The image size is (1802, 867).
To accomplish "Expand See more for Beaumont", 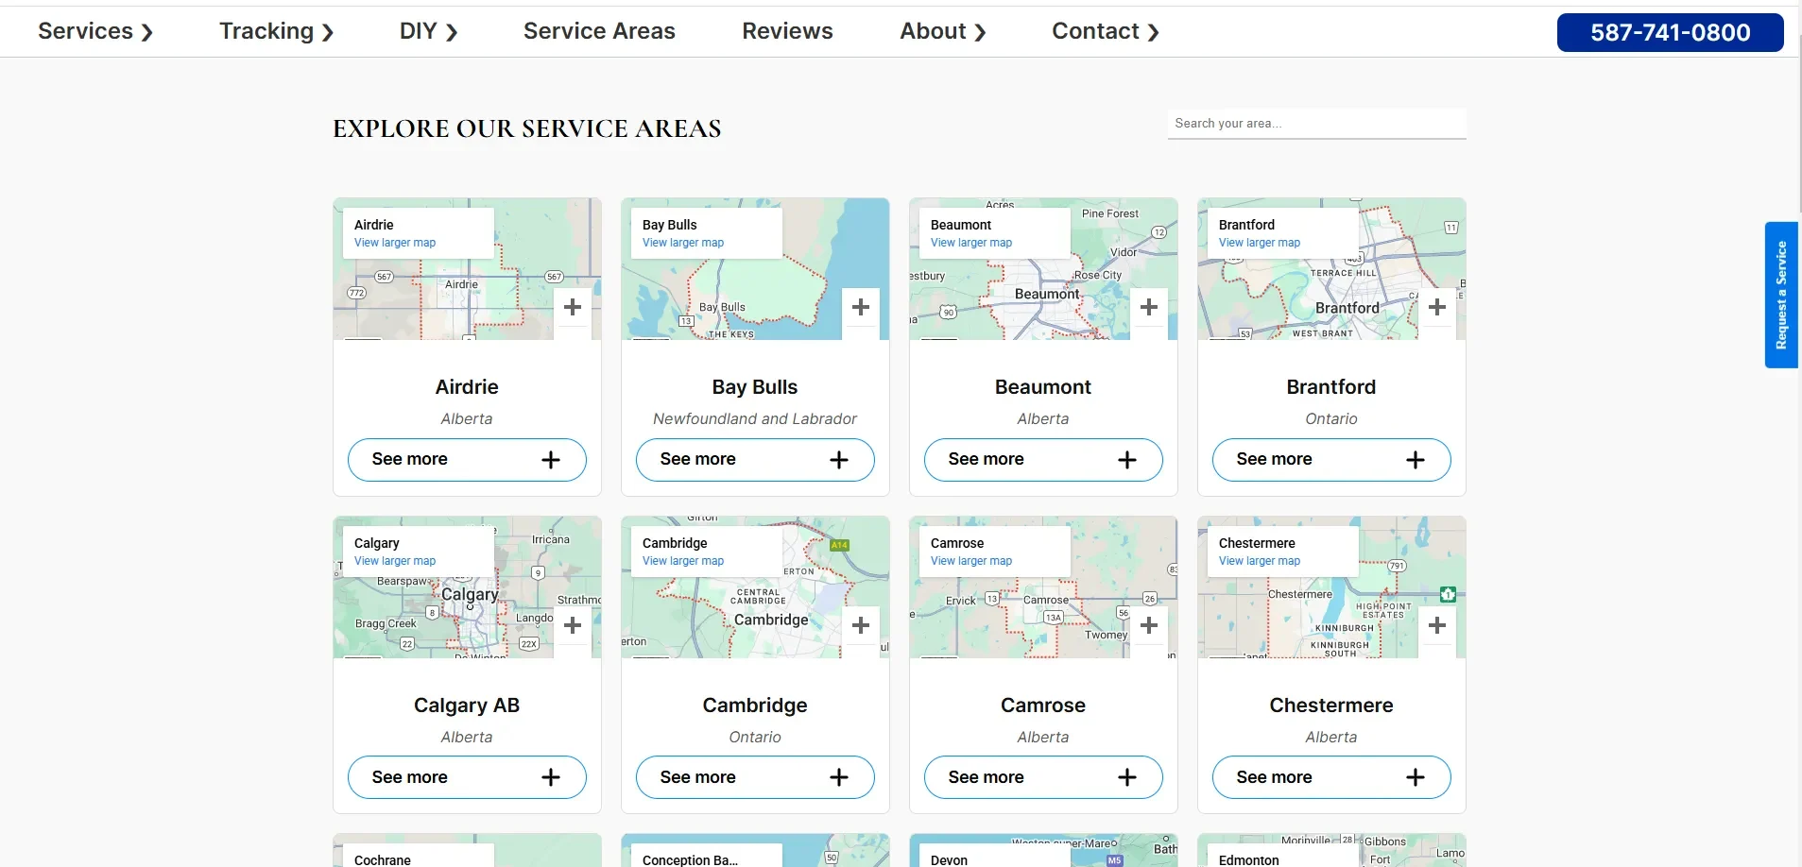I will tap(1043, 460).
